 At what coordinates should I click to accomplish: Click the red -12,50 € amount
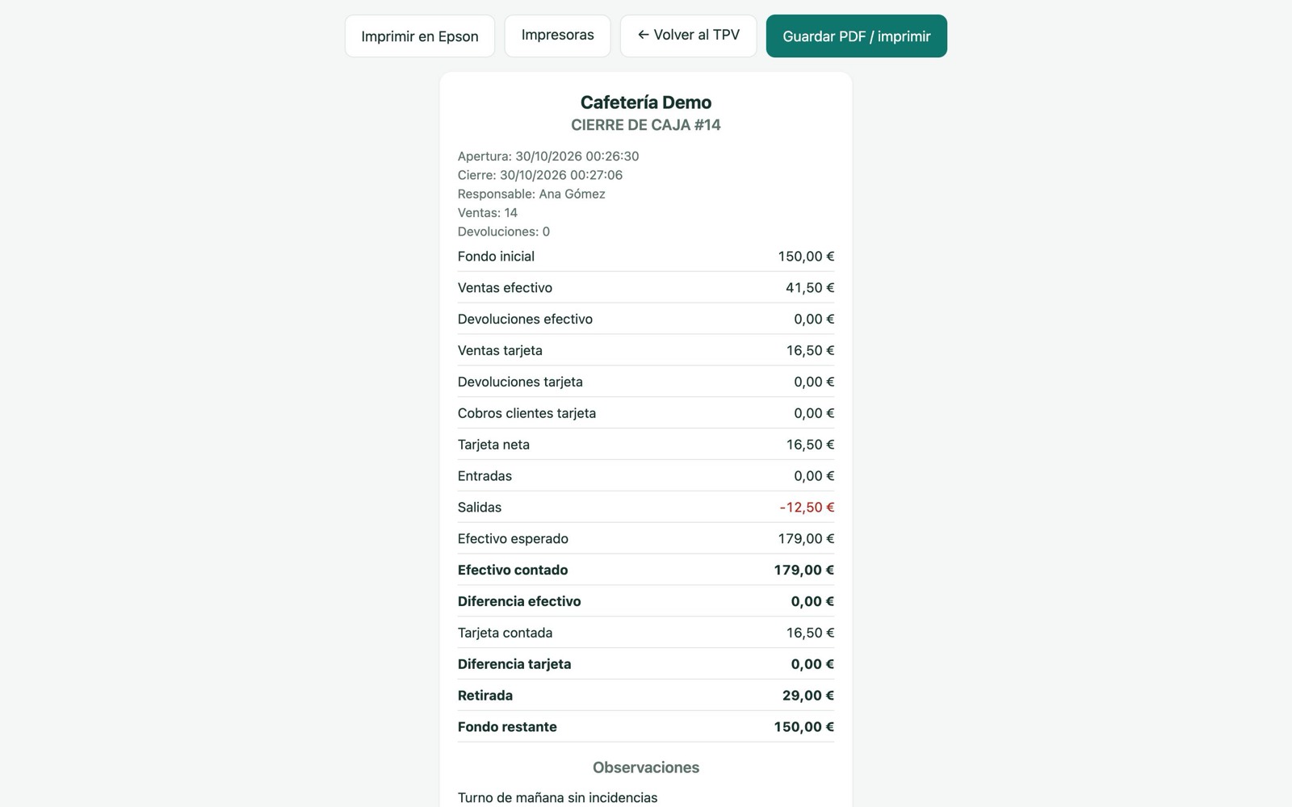click(x=807, y=508)
